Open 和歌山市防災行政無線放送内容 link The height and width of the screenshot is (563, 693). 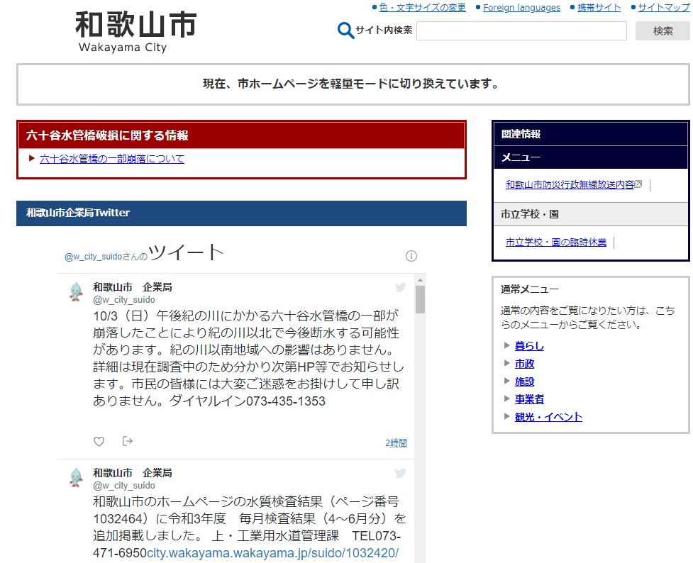[x=570, y=185]
